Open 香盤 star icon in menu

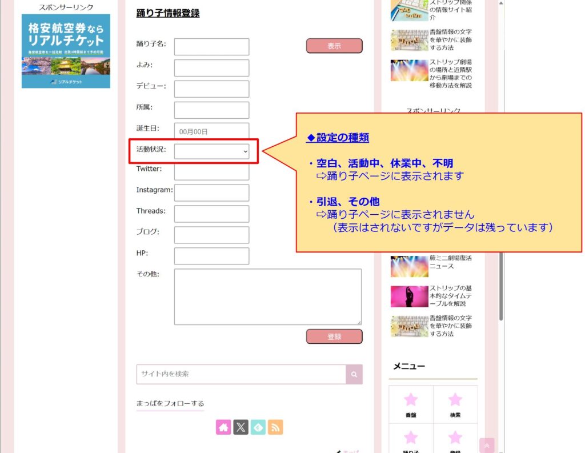(x=411, y=404)
